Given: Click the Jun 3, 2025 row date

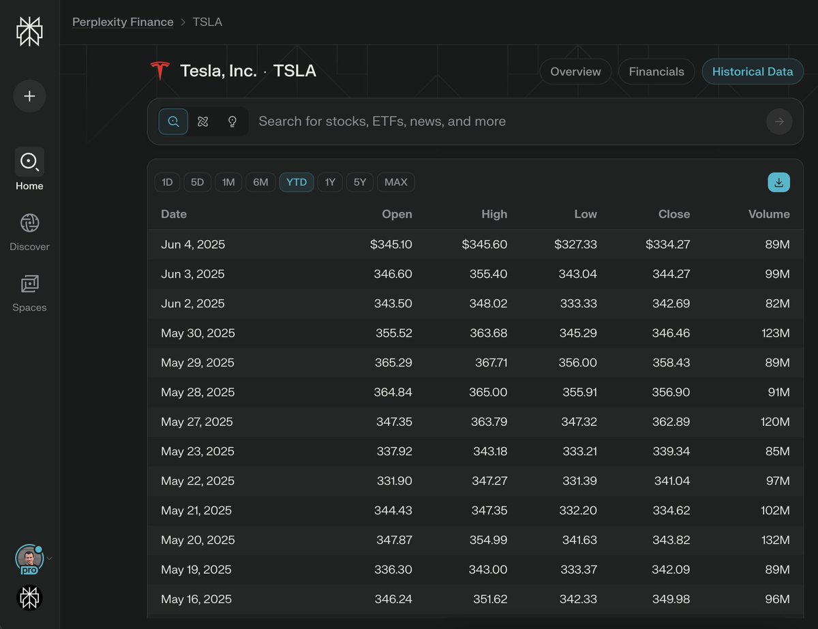Looking at the screenshot, I should click(x=193, y=274).
